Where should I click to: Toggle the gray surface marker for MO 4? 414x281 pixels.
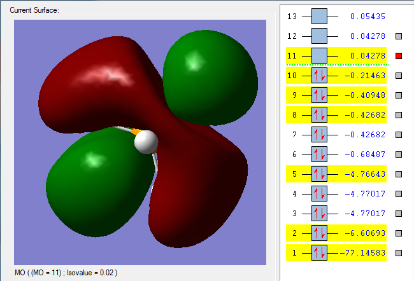tap(399, 194)
